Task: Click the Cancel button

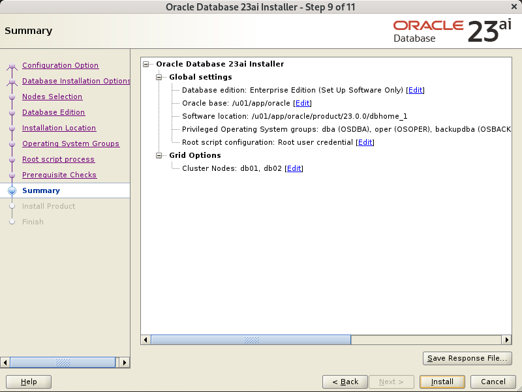Action: pos(493,382)
